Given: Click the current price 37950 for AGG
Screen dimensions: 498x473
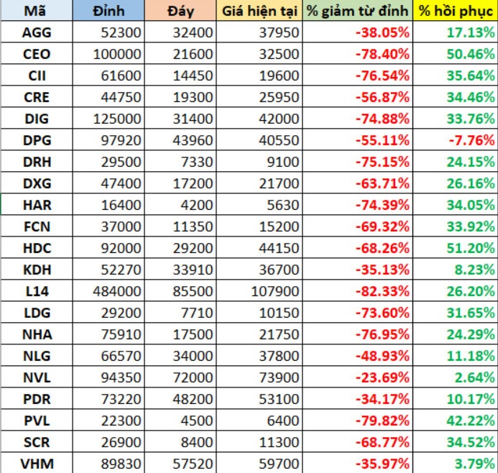Looking at the screenshot, I should pyautogui.click(x=259, y=32).
